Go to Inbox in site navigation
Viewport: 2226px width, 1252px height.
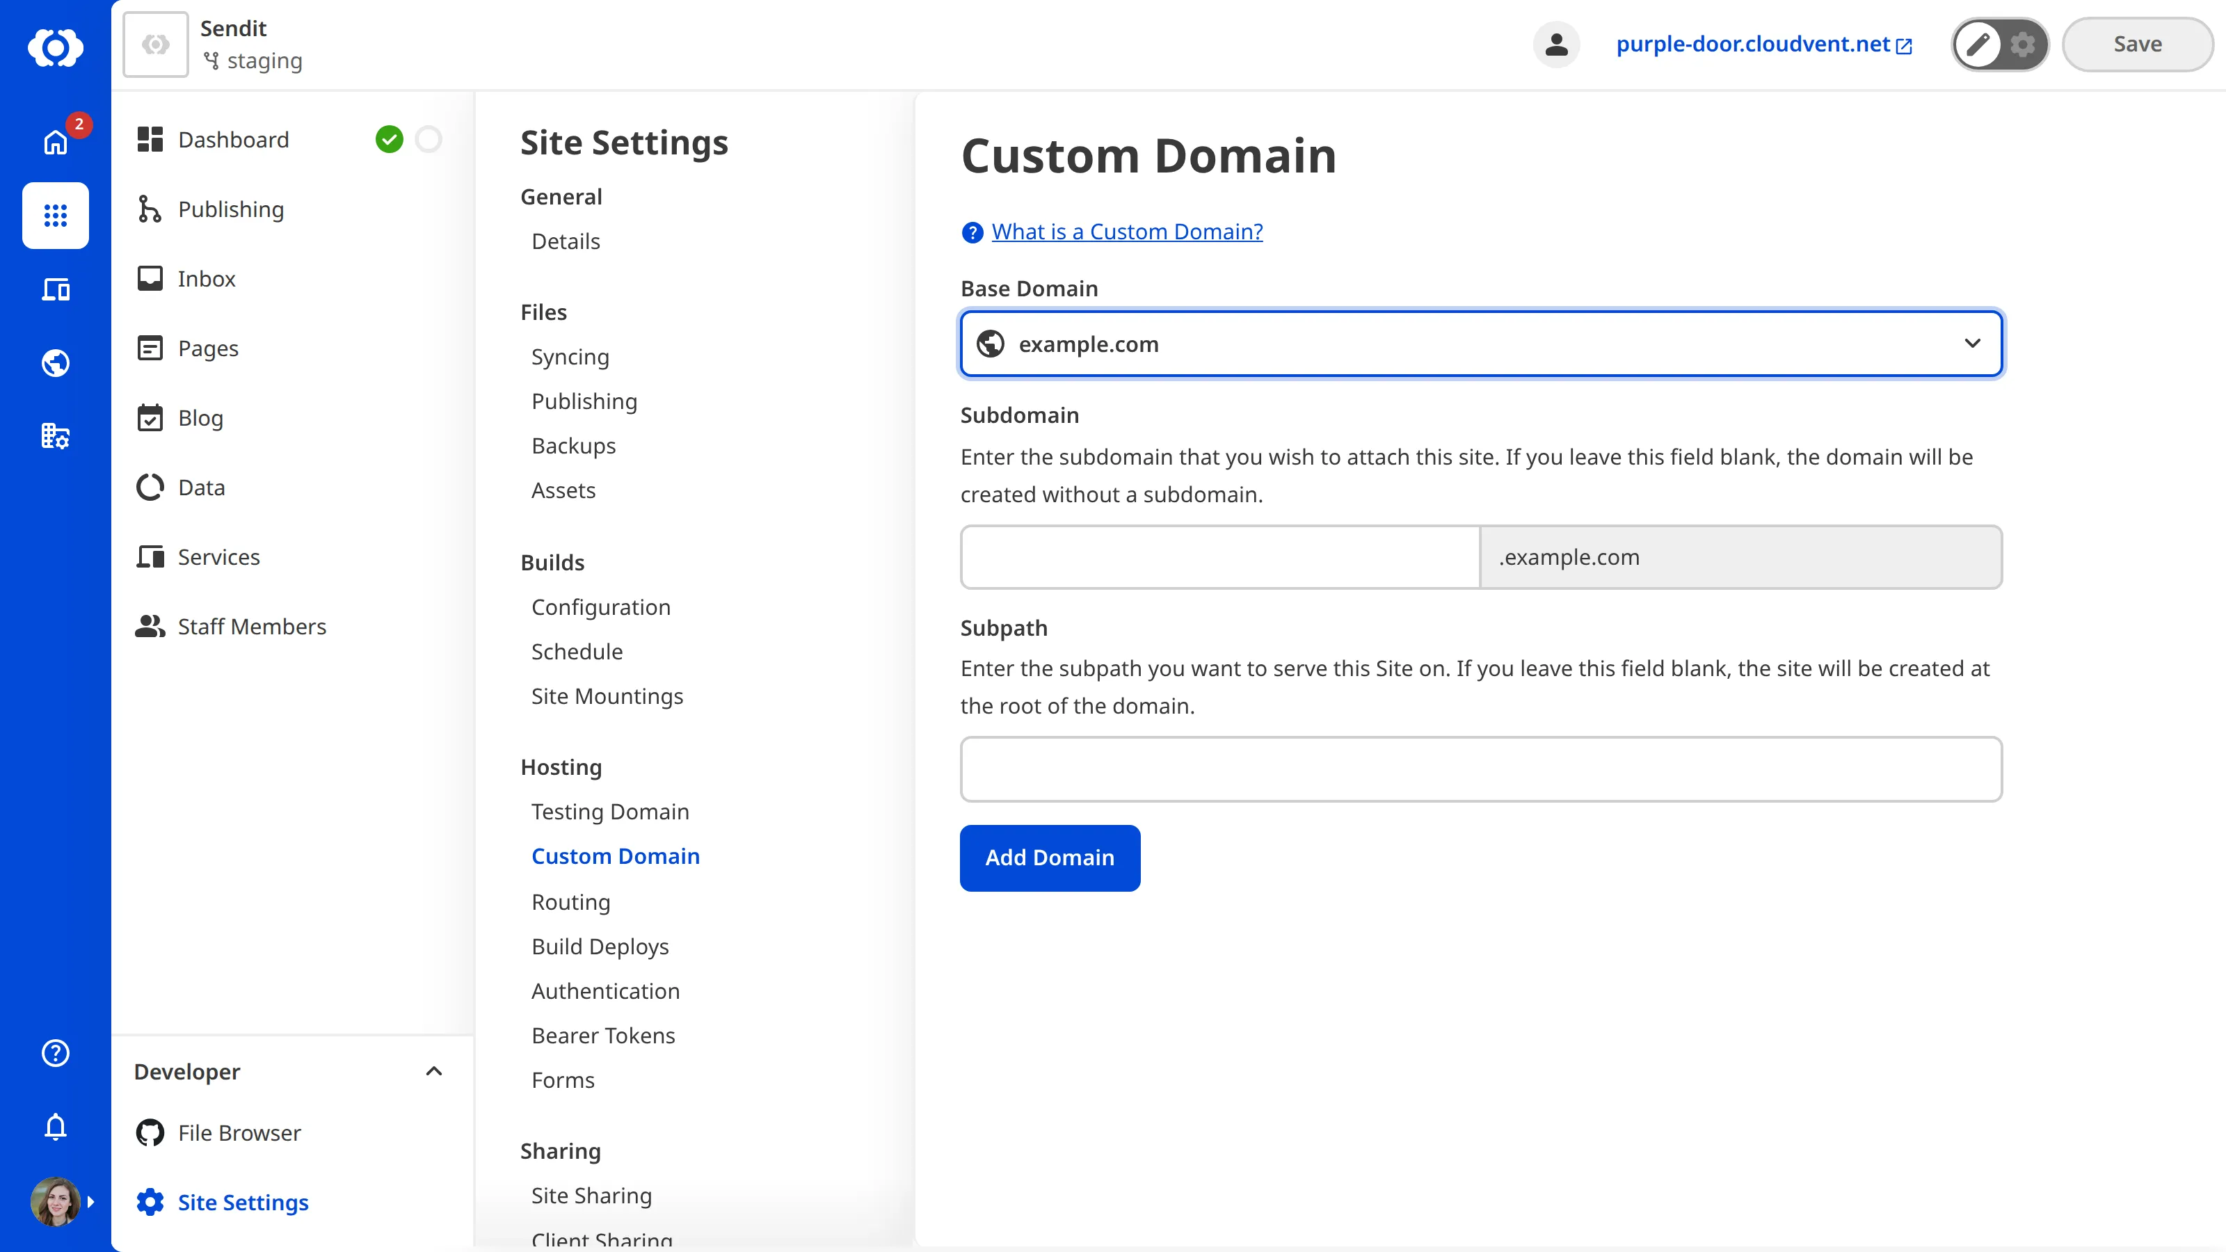pos(207,278)
